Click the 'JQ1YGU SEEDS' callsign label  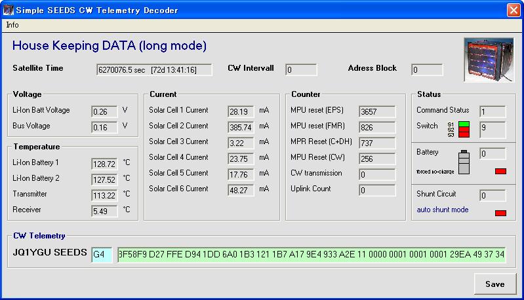[x=50, y=252]
